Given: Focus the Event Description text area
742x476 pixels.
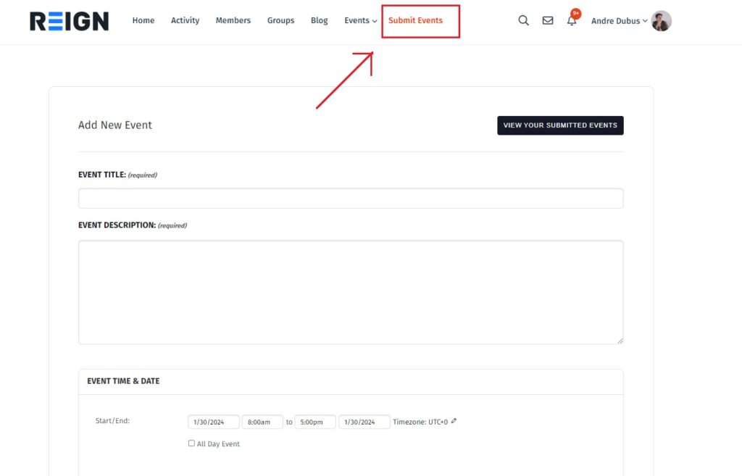Looking at the screenshot, I should [351, 292].
